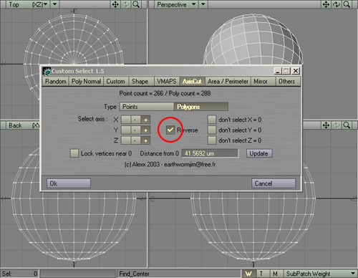Click the Point count / Poly count text

[165, 93]
